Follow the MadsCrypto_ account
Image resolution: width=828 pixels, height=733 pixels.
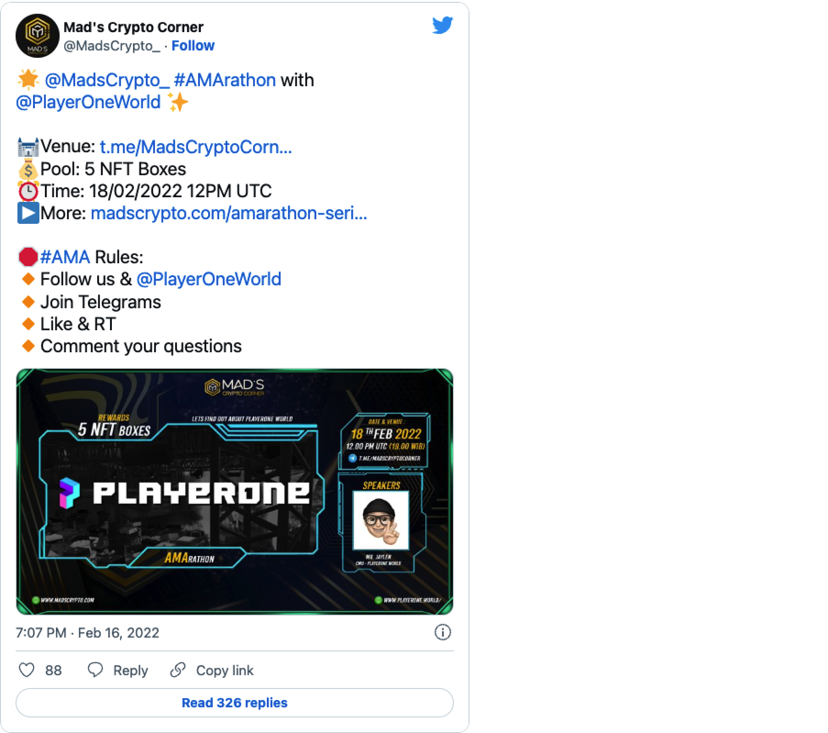(193, 46)
